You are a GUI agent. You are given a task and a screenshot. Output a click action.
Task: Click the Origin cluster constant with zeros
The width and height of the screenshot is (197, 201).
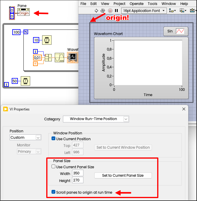[12, 13]
